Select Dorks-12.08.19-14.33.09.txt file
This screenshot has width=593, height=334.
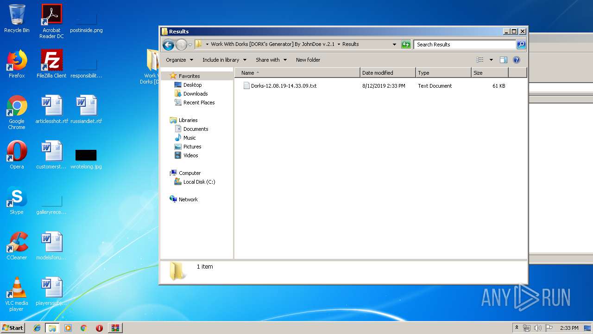(284, 86)
